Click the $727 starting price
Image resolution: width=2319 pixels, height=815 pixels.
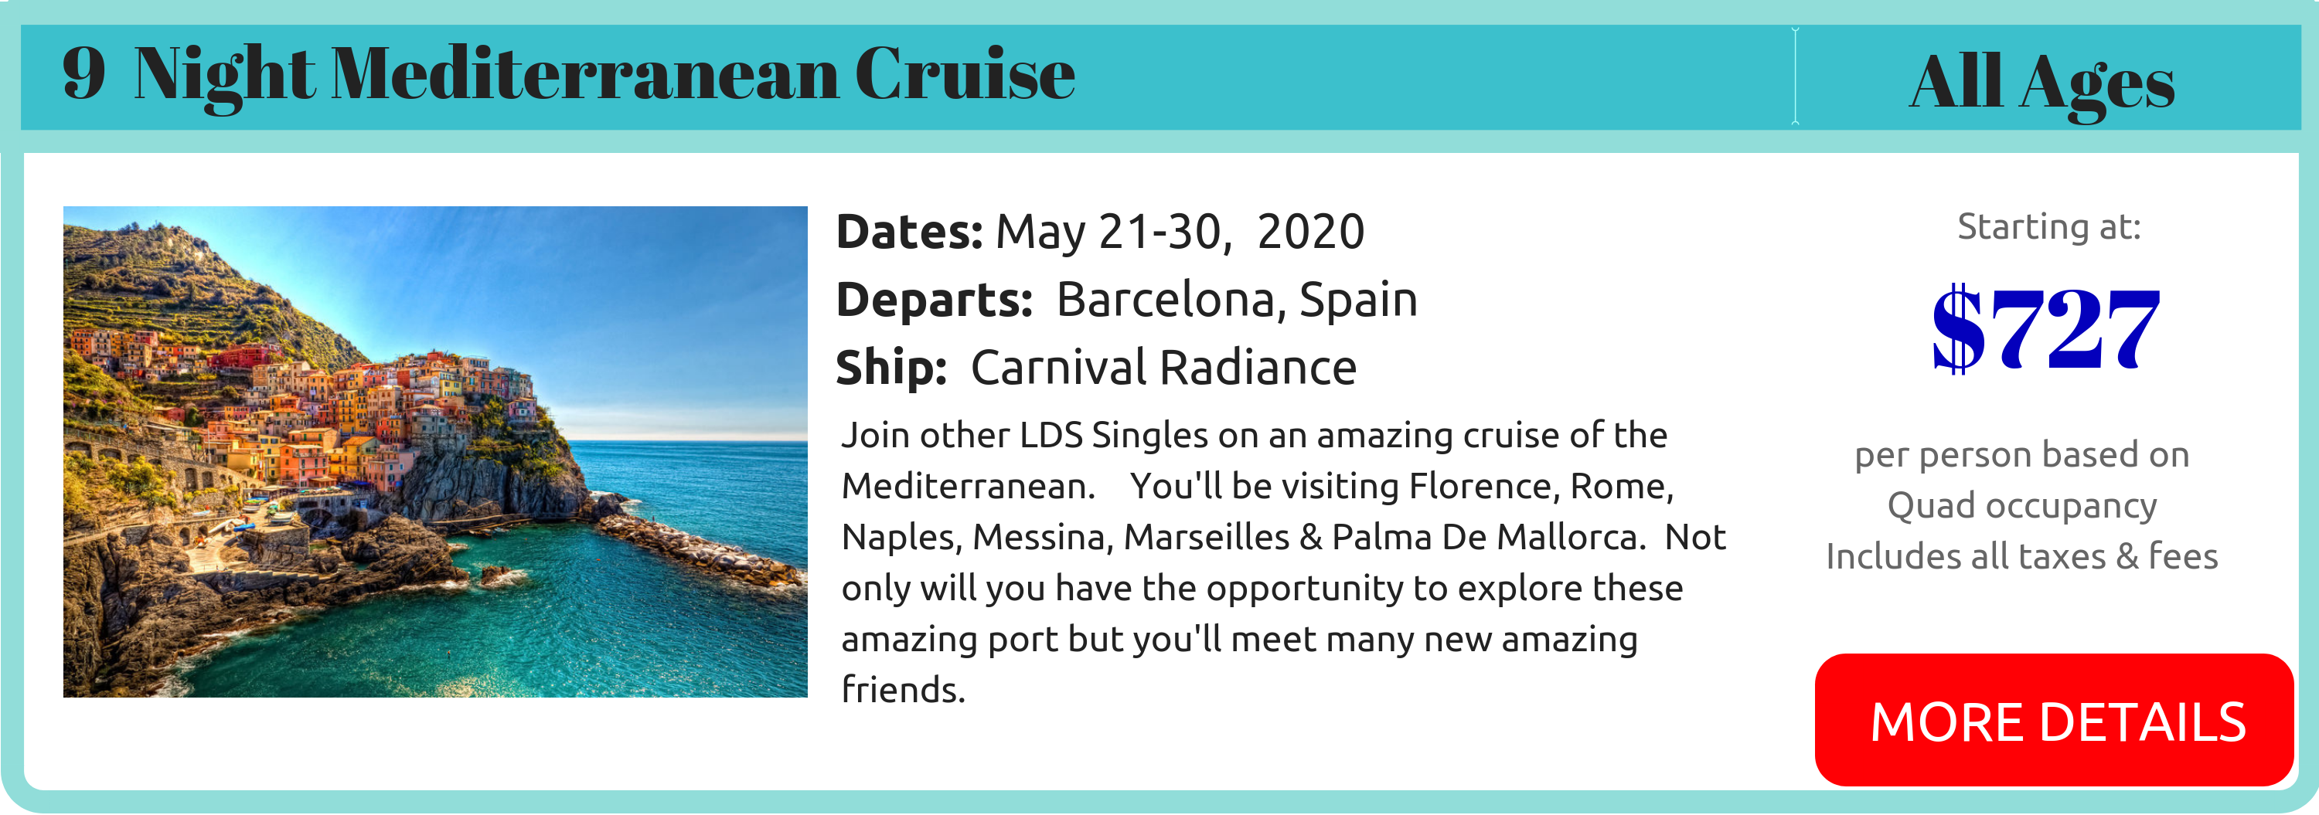2045,328
